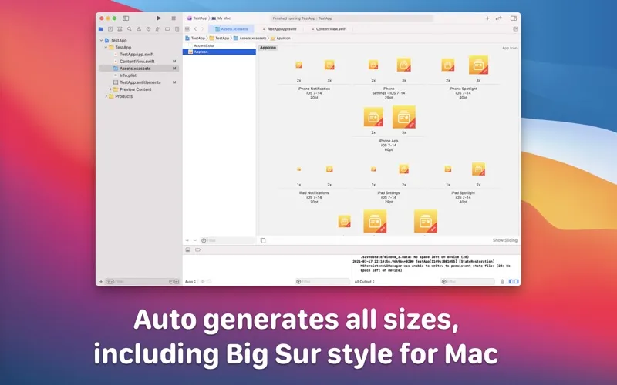Click the add editor icon below inspector toggle
The height and width of the screenshot is (385, 617).
pos(515,29)
